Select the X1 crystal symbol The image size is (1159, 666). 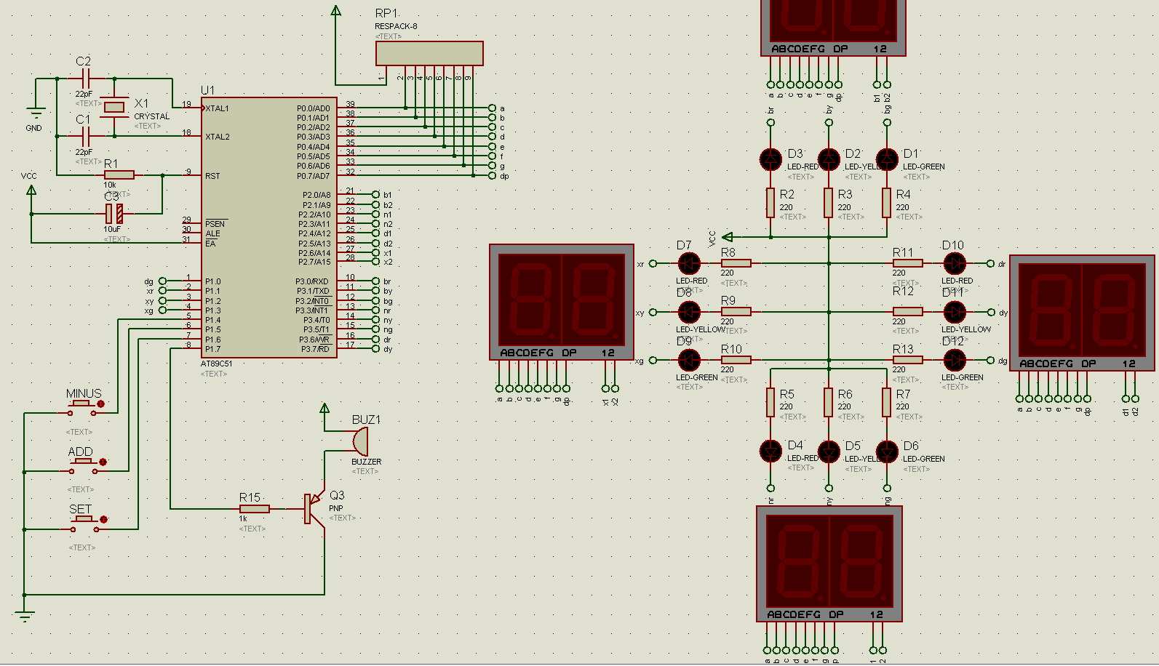pyautogui.click(x=114, y=107)
